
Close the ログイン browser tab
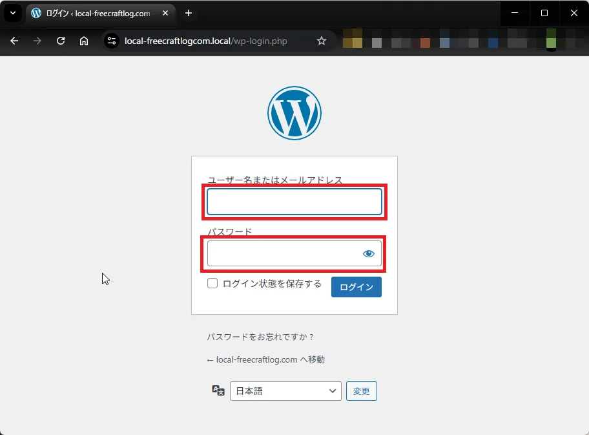pyautogui.click(x=165, y=13)
